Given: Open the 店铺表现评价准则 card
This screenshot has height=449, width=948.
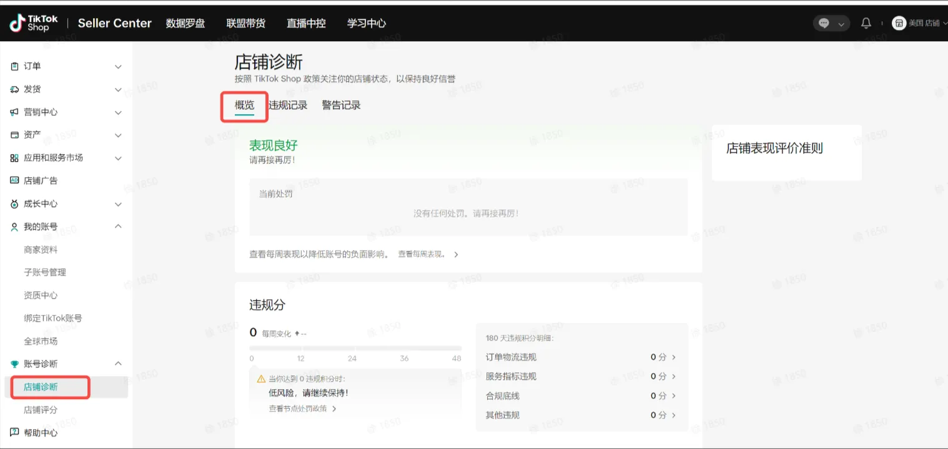Looking at the screenshot, I should click(787, 153).
